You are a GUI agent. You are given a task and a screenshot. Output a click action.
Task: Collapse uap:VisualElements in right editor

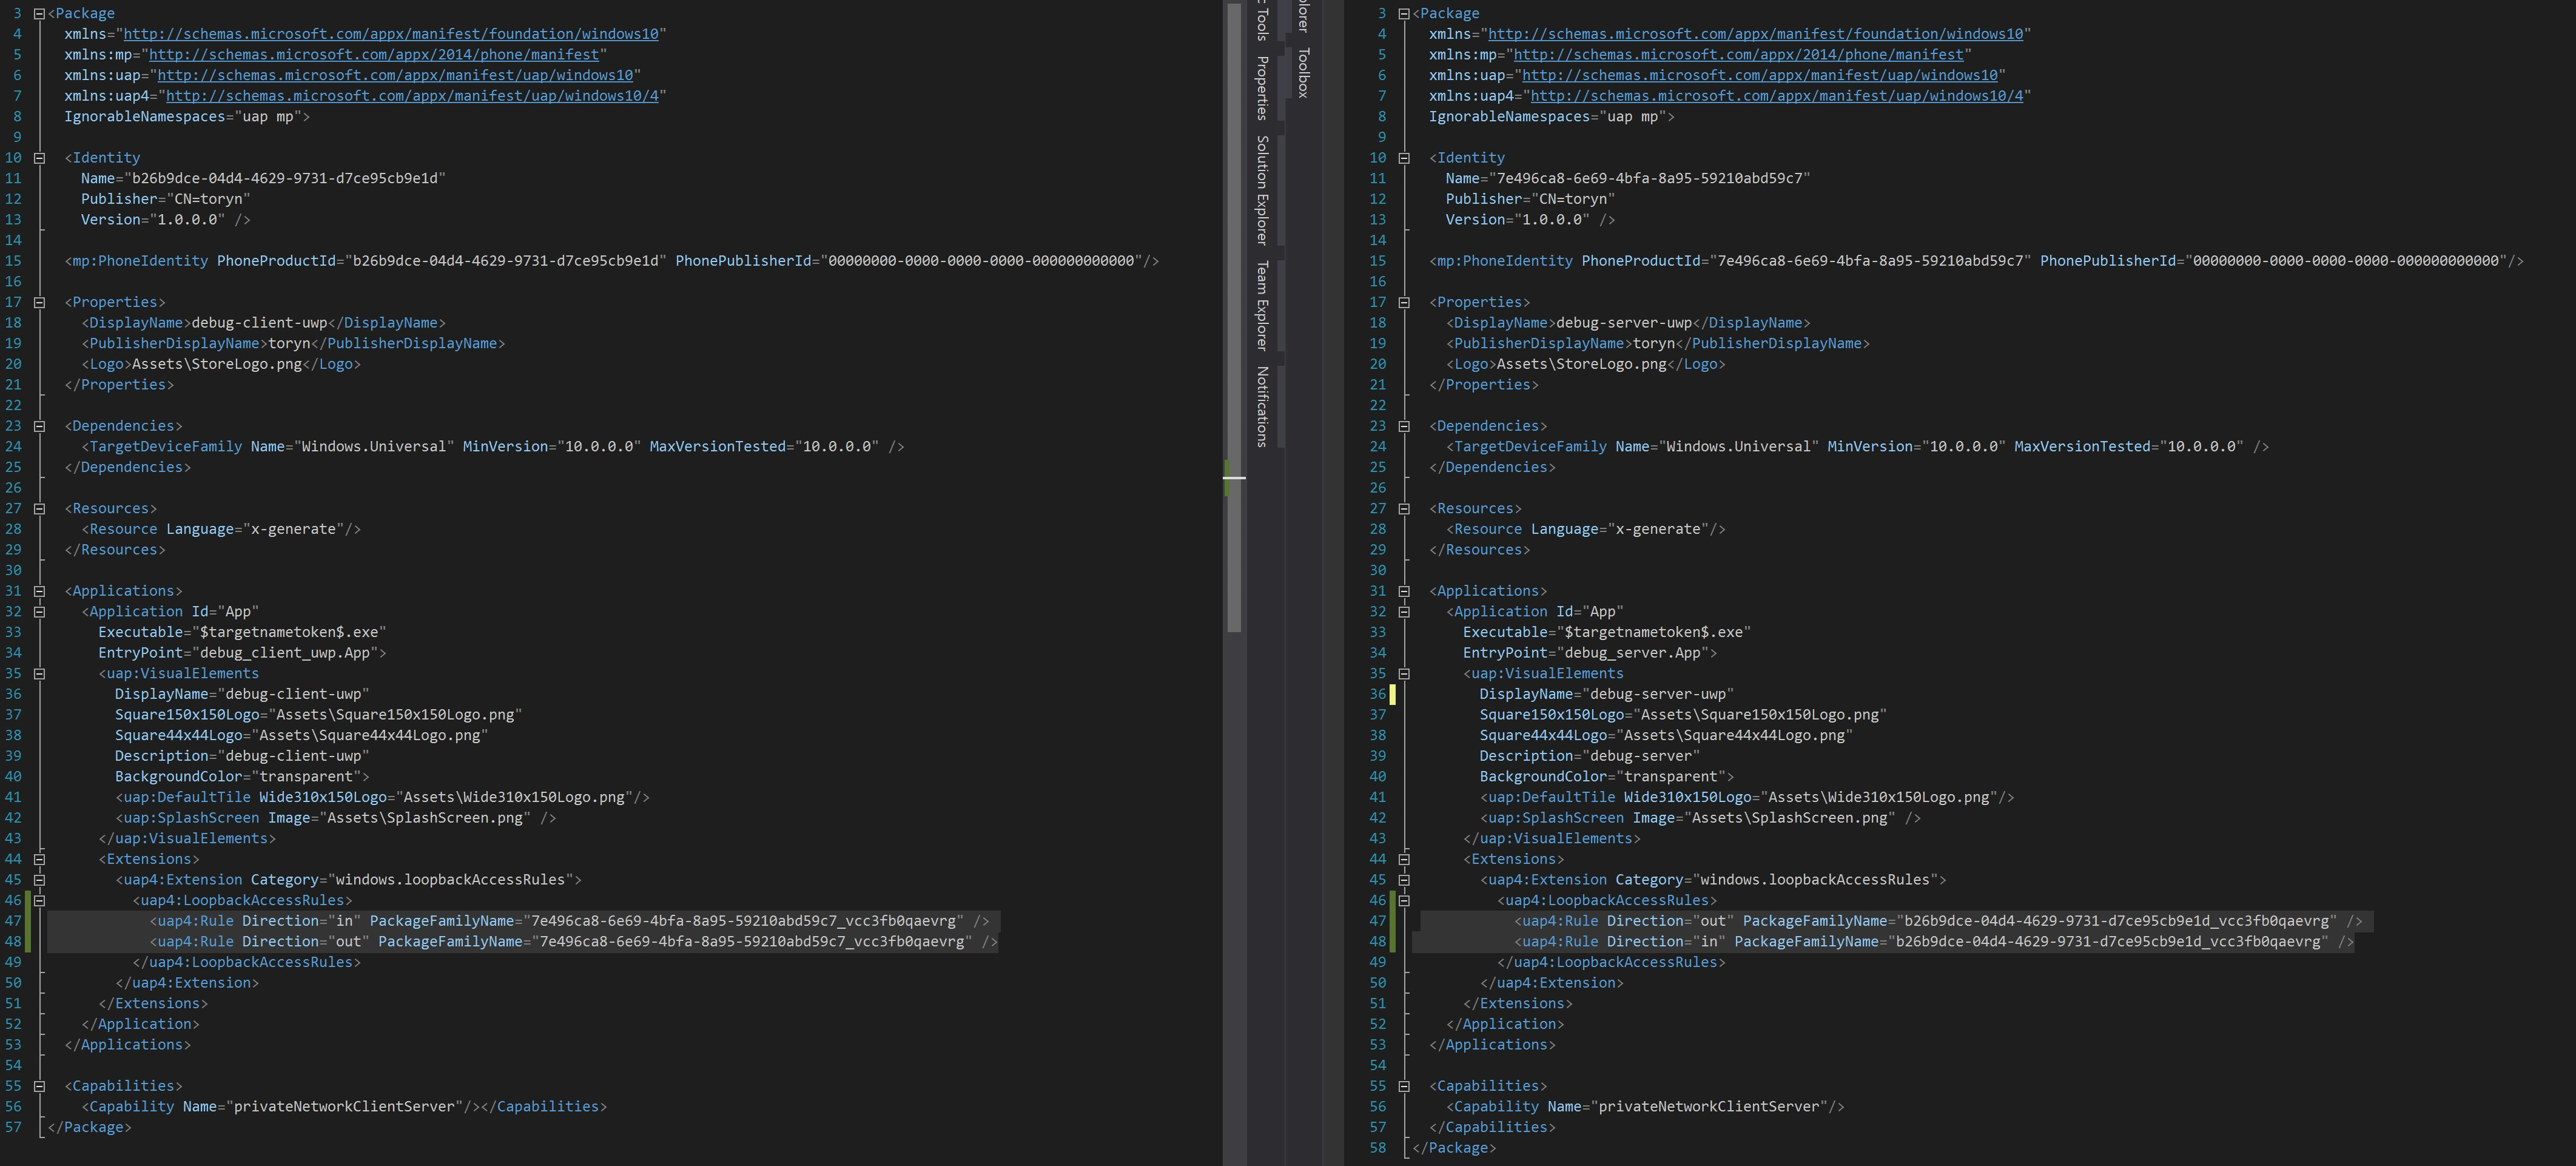tap(1403, 674)
